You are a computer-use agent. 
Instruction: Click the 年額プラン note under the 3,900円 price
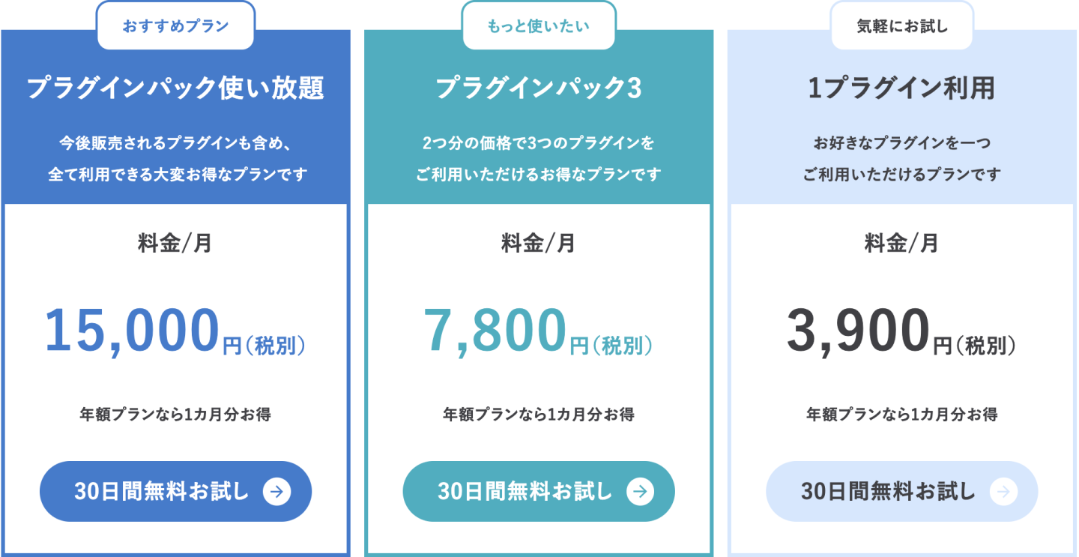point(902,414)
